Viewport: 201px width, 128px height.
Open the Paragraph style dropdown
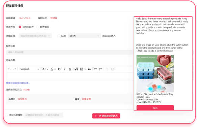(x=29, y=69)
